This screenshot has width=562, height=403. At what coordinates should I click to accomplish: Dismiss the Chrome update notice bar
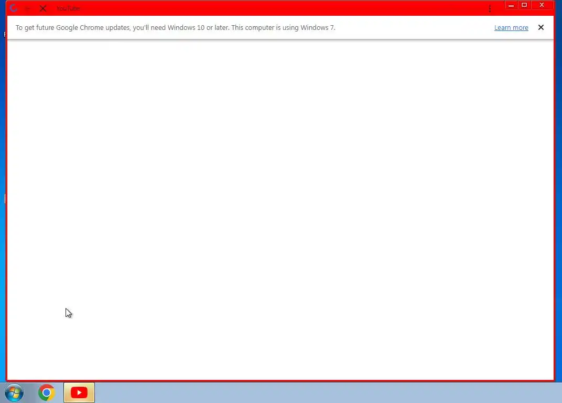click(x=541, y=27)
